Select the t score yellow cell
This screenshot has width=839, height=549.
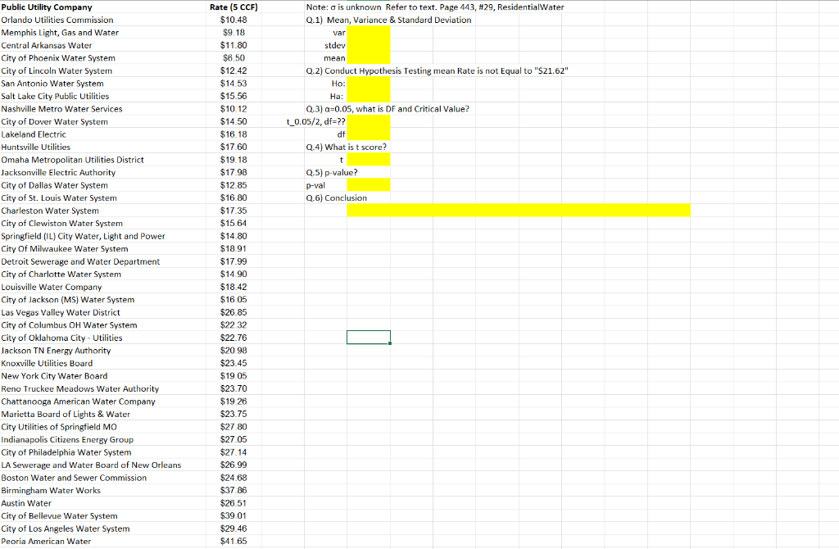368,159
